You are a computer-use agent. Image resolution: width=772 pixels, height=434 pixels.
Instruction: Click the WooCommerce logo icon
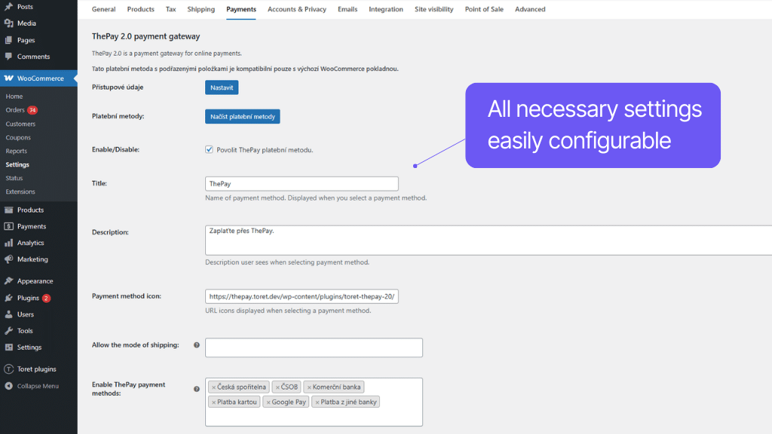pyautogui.click(x=9, y=78)
